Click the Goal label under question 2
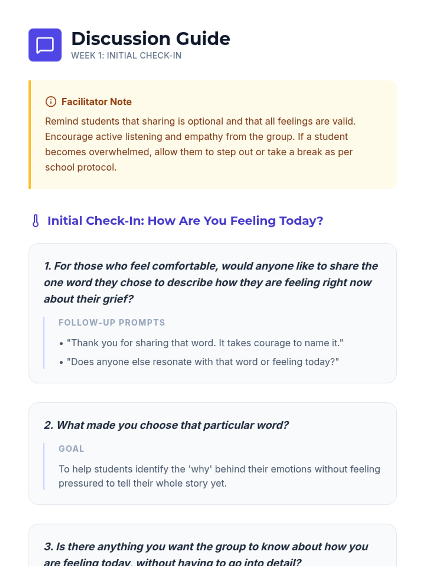Image resolution: width=425 pixels, height=566 pixels. coord(71,449)
